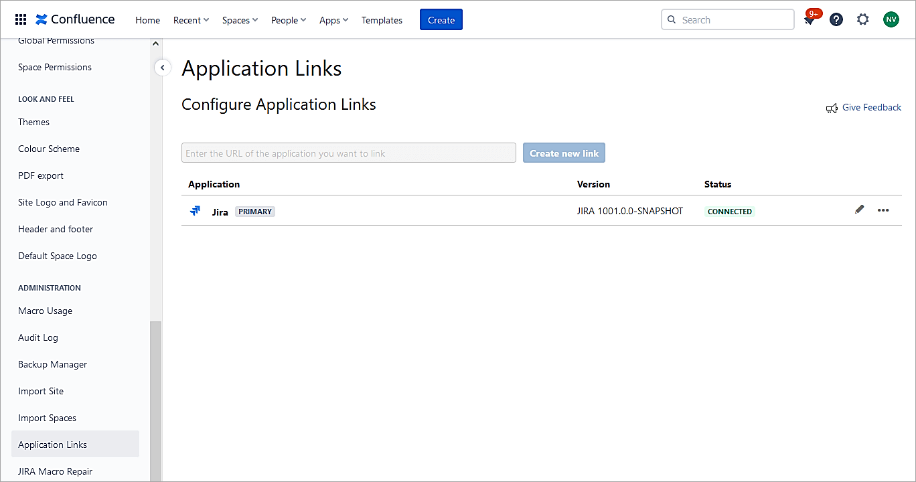
Task: Click the application URL input field
Action: point(348,153)
